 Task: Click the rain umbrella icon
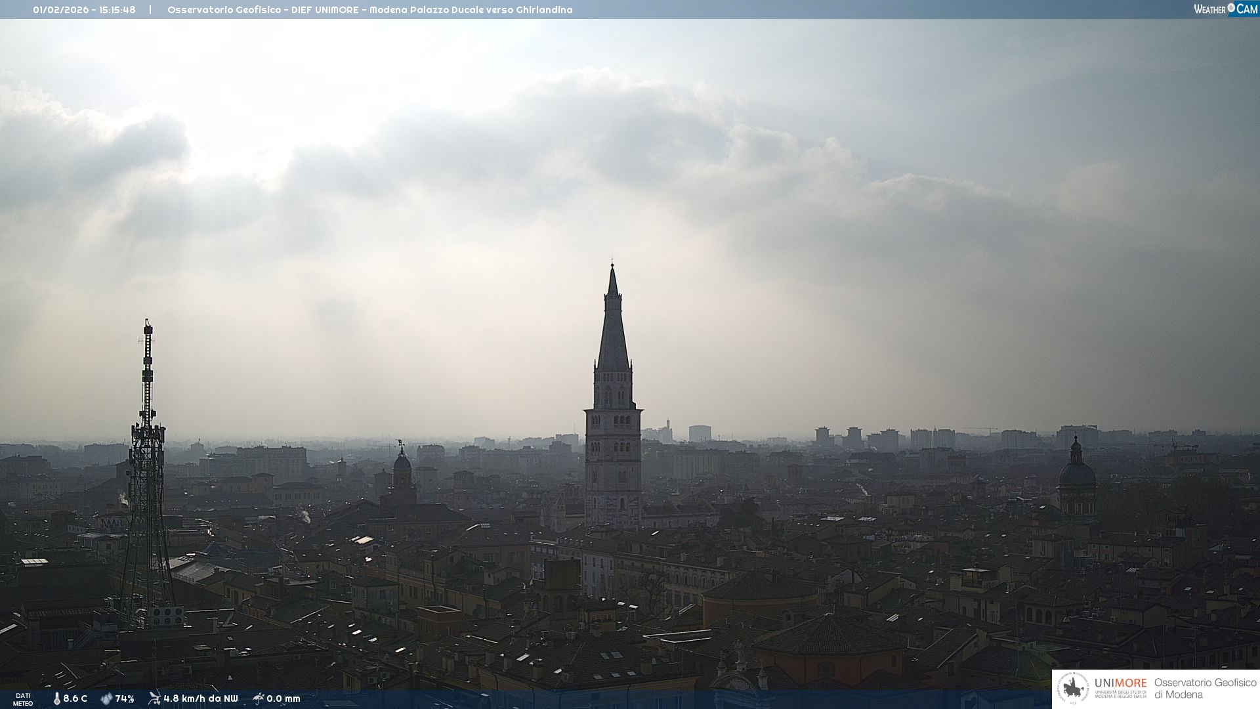tap(258, 698)
